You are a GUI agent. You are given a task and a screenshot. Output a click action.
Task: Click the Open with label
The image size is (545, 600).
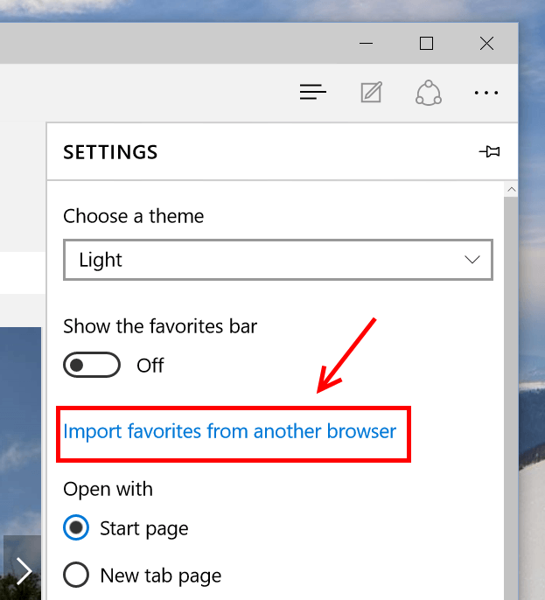[x=108, y=489]
